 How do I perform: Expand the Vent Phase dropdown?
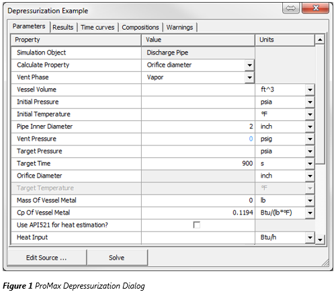click(x=249, y=77)
